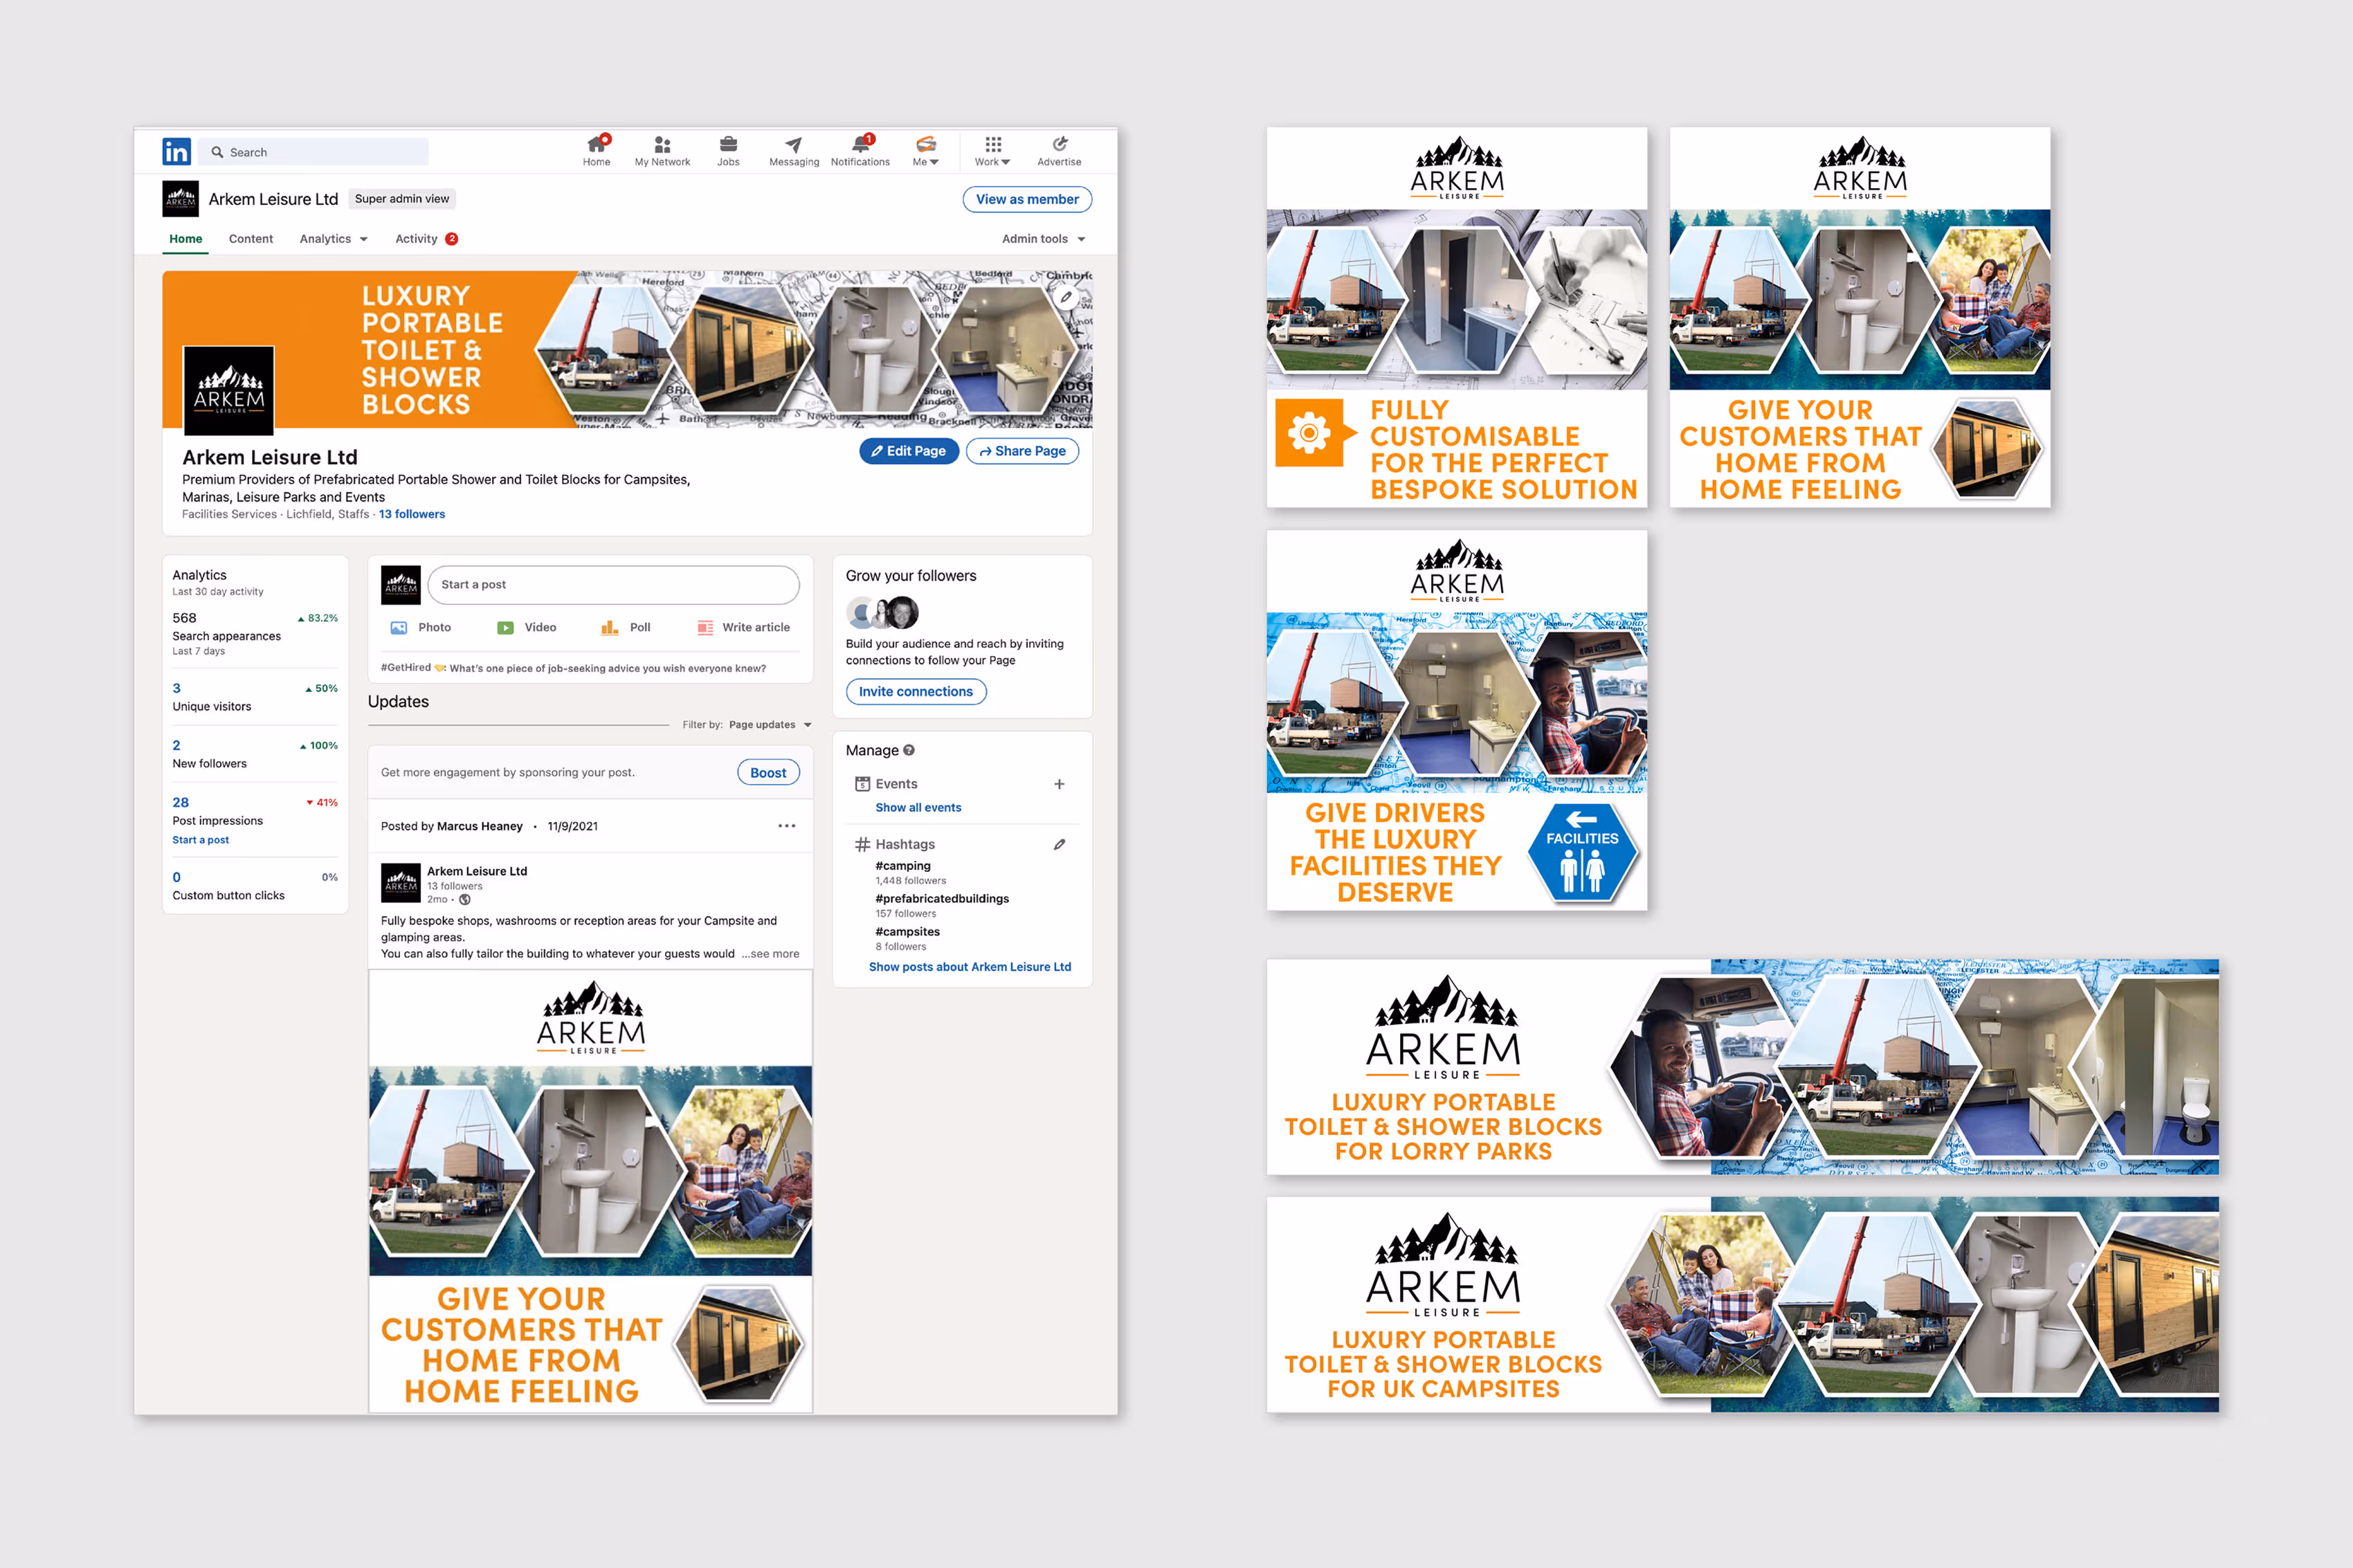Click the Edit Page button
The image size is (2353, 1568).
(x=909, y=451)
